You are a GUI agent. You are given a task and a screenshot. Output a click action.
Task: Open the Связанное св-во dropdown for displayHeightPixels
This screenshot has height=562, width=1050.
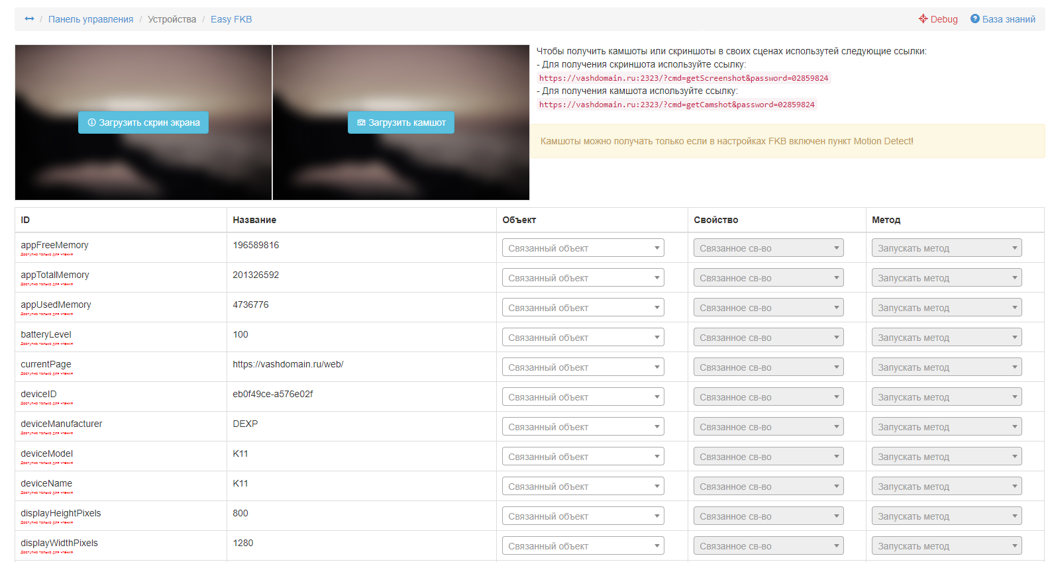pyautogui.click(x=768, y=516)
